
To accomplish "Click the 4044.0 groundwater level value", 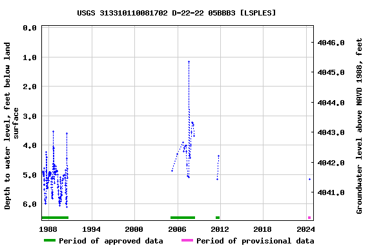I will (331, 103).
